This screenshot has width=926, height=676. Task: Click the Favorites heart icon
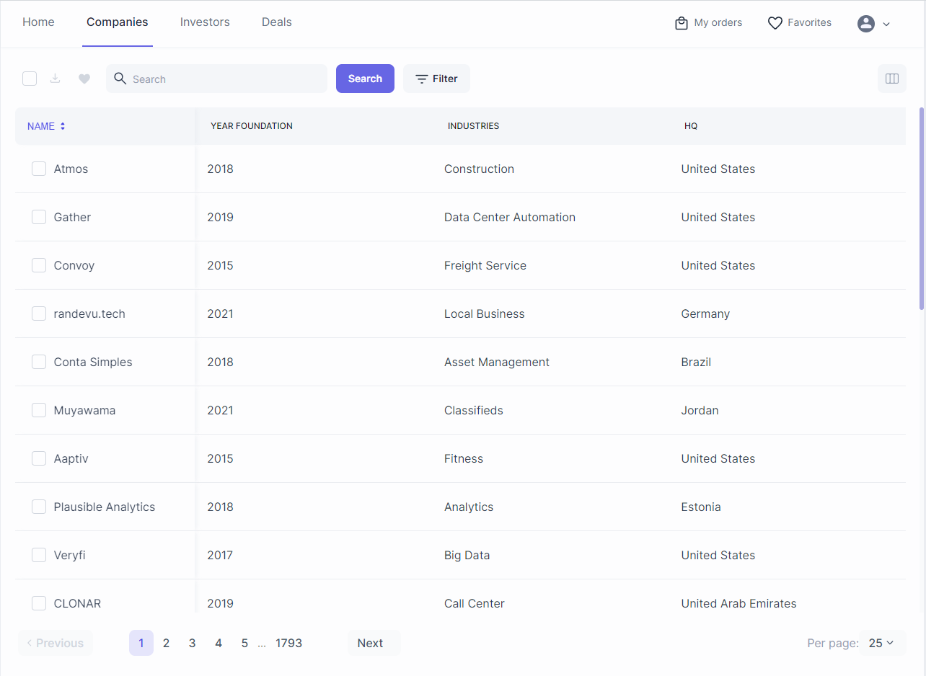(x=775, y=23)
